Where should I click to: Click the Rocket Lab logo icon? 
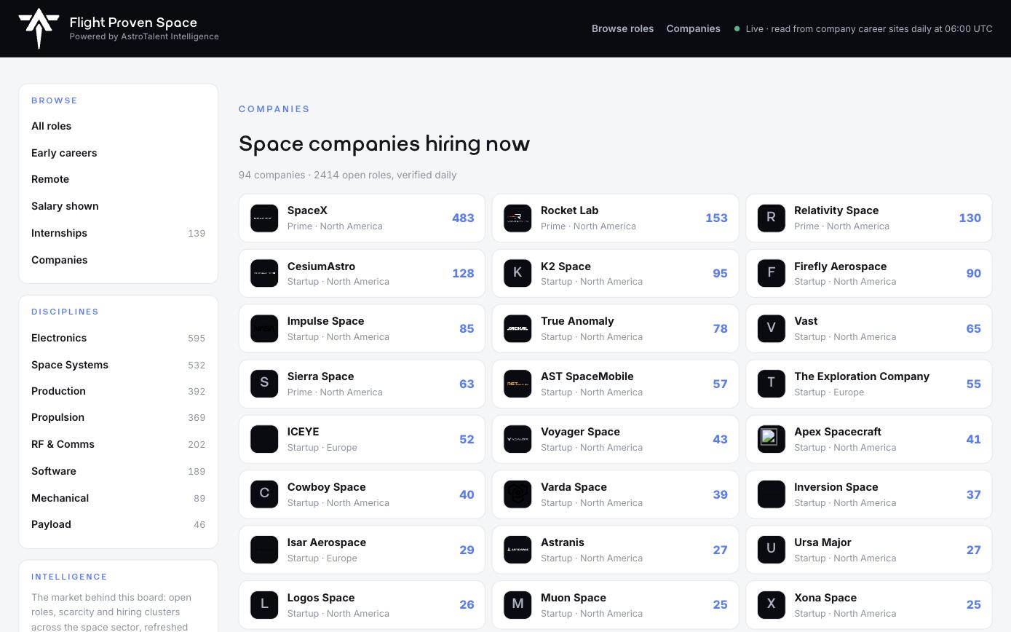pyautogui.click(x=518, y=218)
